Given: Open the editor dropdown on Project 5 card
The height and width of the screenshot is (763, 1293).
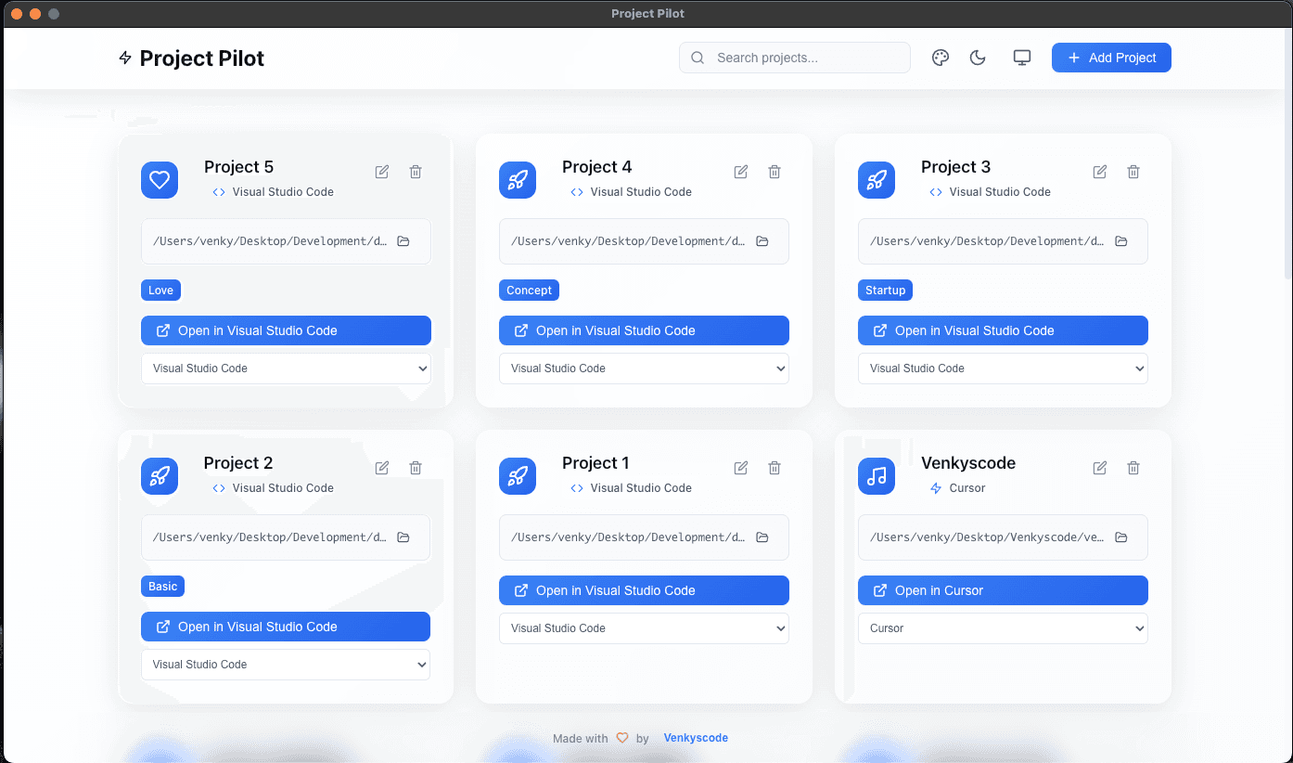Looking at the screenshot, I should 286,369.
